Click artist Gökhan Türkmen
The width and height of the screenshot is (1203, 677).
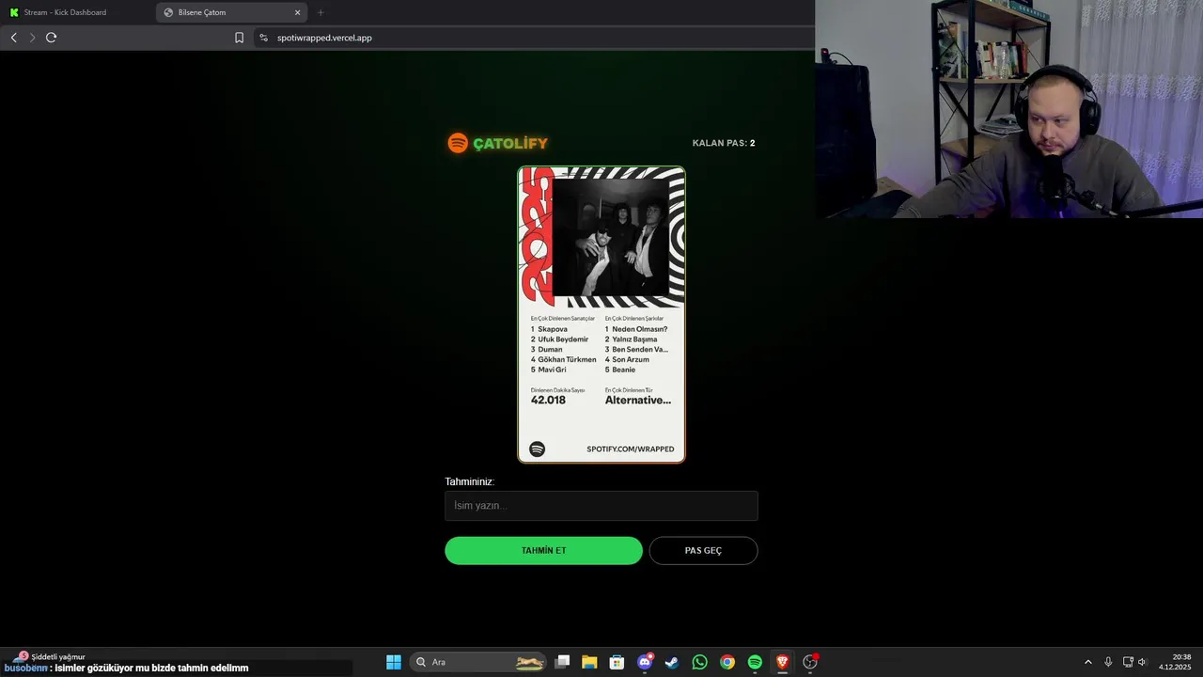(567, 359)
